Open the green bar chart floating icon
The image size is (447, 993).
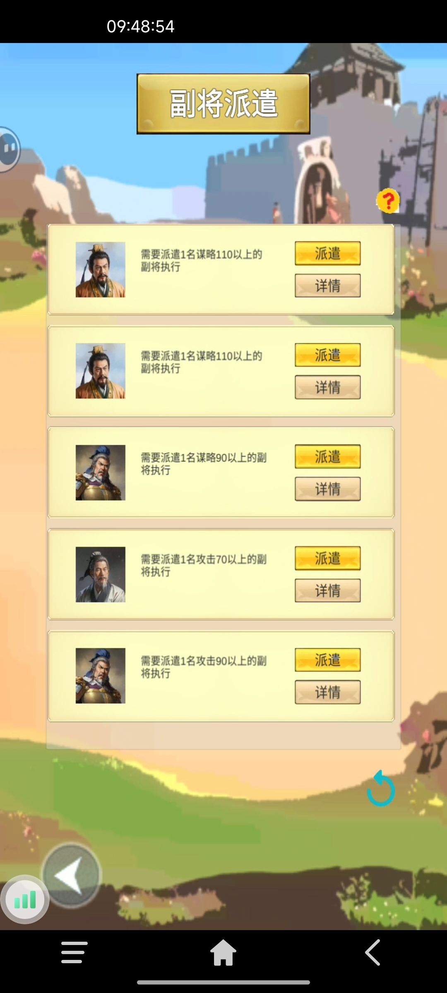25,899
